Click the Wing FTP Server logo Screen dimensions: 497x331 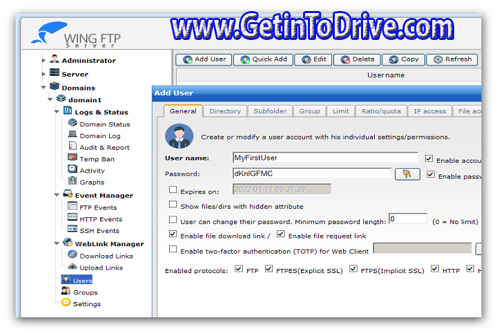pyautogui.click(x=76, y=34)
